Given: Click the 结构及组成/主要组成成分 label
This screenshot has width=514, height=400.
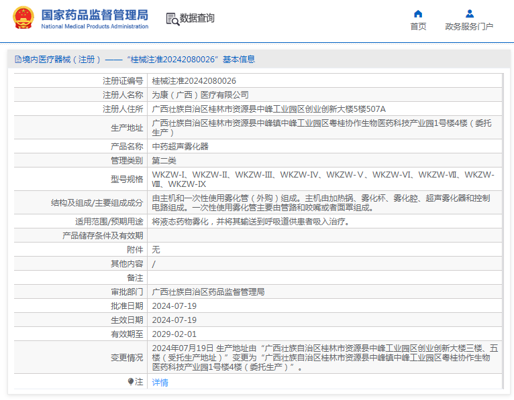Looking at the screenshot, I should (x=97, y=202).
